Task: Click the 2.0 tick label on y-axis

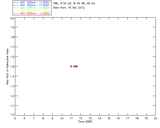Action: click(12, 18)
